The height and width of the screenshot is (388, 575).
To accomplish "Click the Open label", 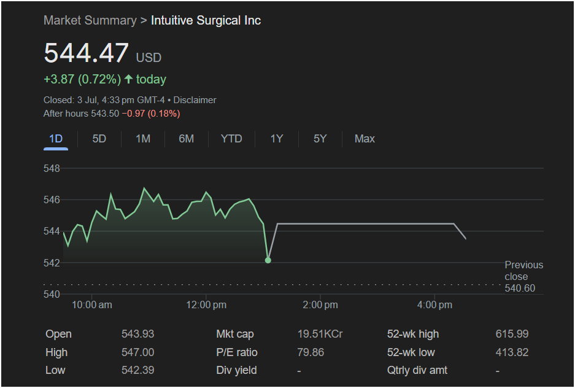I will [59, 334].
